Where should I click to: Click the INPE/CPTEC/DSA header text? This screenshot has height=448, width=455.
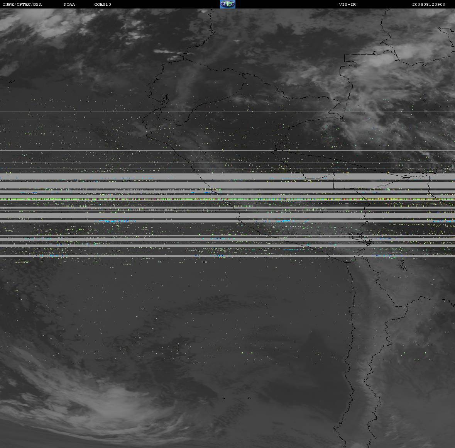click(x=22, y=4)
